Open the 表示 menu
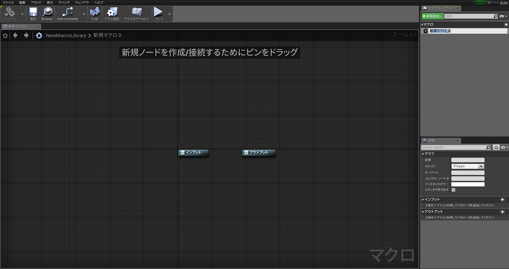Viewport: 509px width, 269px height. point(50,2)
